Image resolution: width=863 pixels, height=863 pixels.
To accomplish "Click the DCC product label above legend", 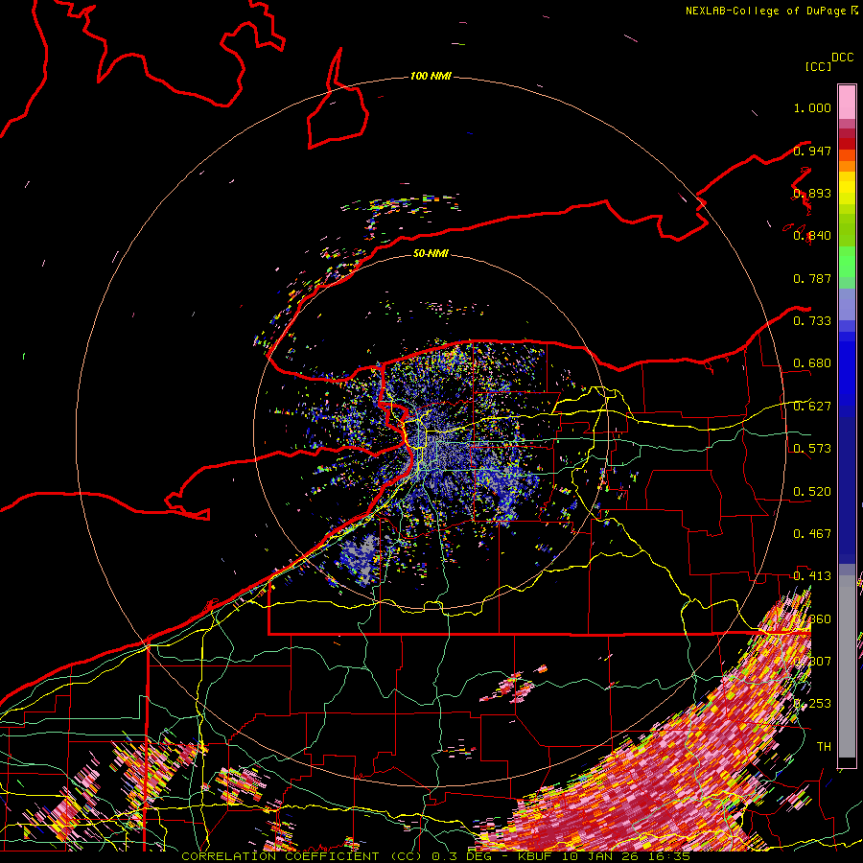I will pos(842,58).
